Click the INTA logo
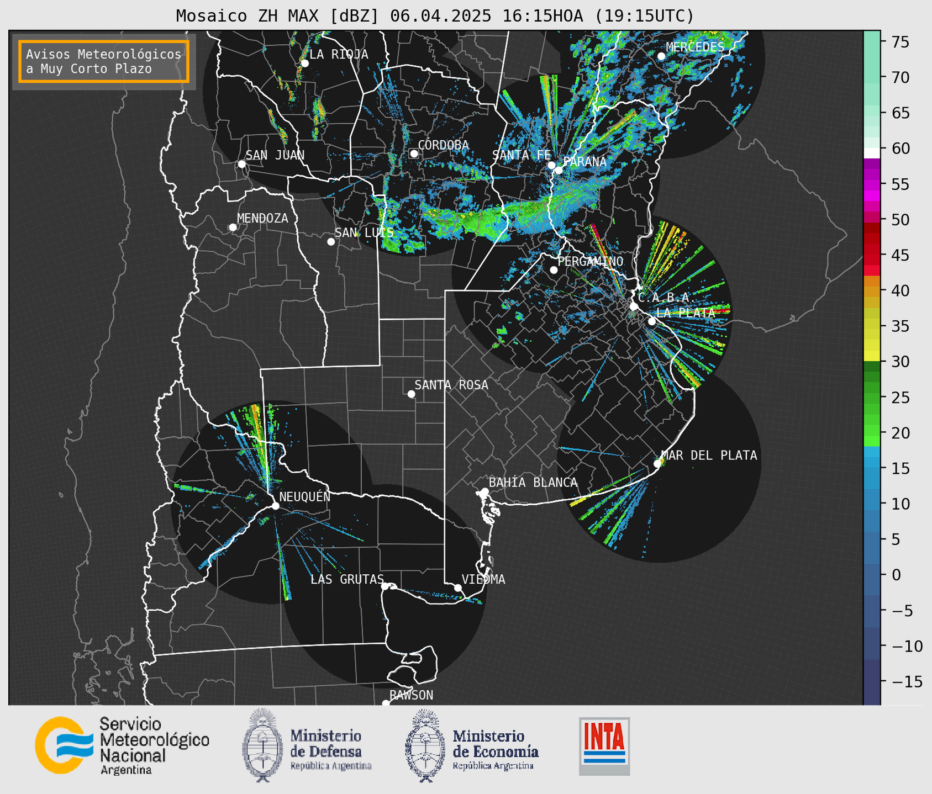 point(604,746)
